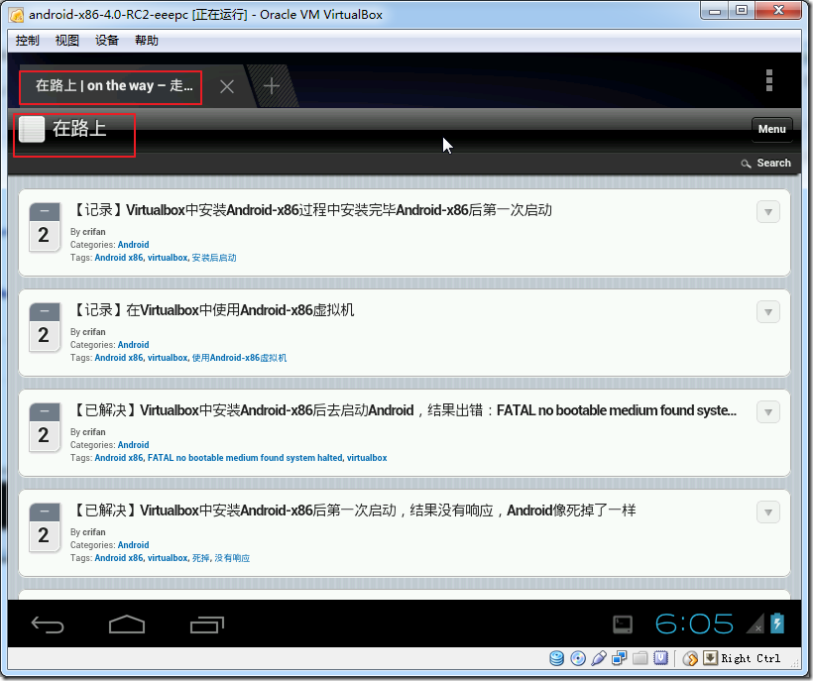Click calendar date icon of '没有响应' post
Screen dimensions: 813x681
(44, 527)
